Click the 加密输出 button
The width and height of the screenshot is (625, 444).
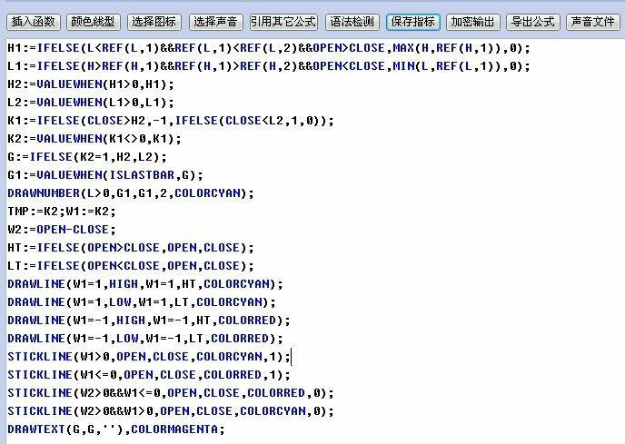click(x=472, y=22)
